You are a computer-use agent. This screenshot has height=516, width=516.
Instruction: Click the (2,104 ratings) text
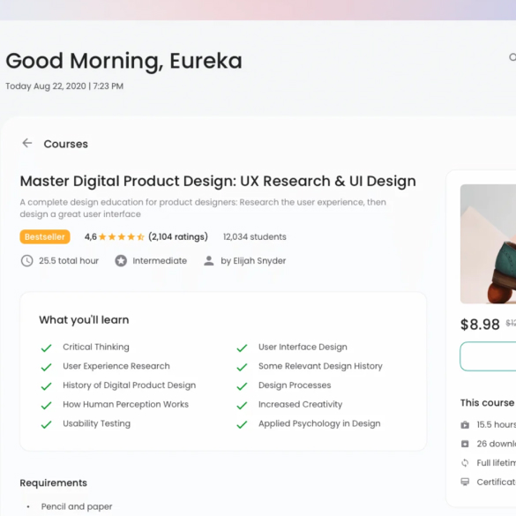coord(178,236)
